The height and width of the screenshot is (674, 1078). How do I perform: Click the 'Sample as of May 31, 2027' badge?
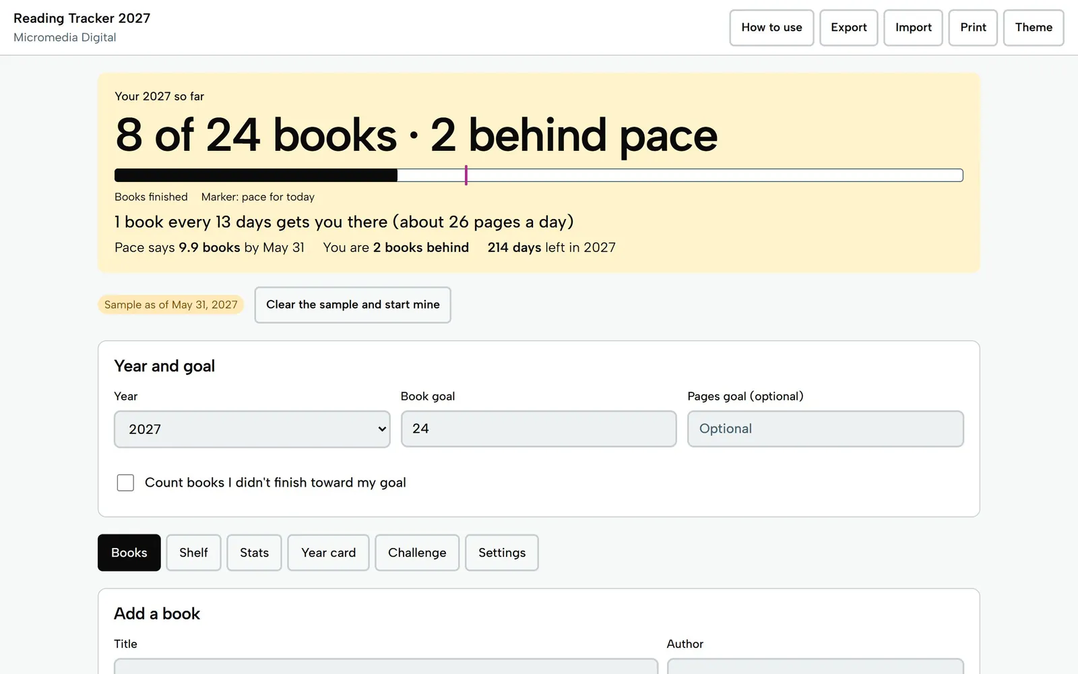point(170,305)
